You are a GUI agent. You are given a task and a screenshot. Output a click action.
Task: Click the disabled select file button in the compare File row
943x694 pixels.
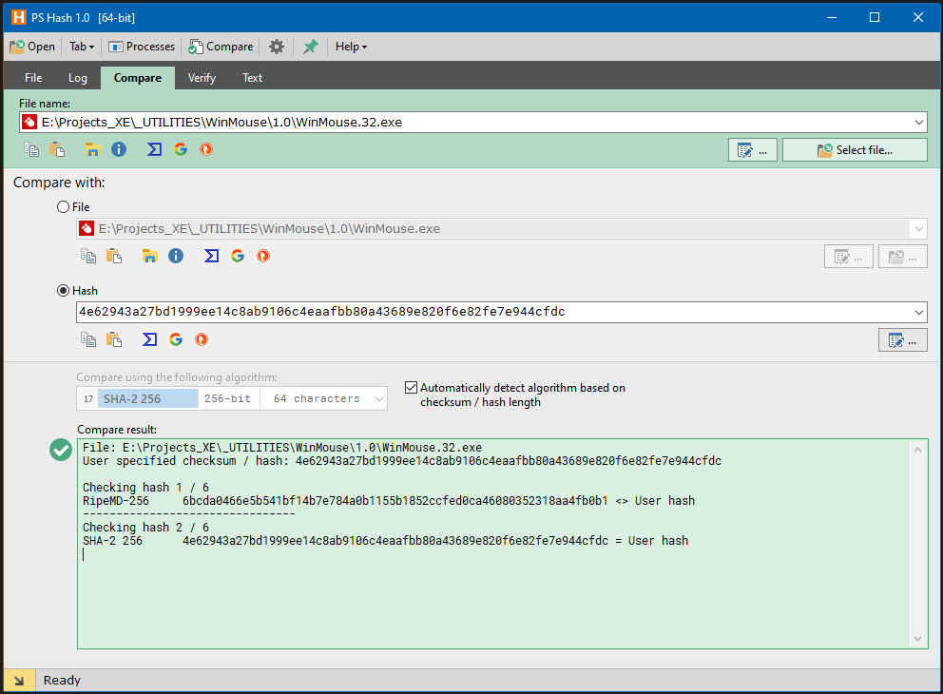click(903, 257)
